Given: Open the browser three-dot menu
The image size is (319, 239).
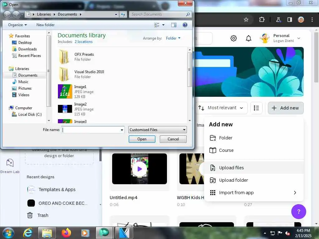Looking at the screenshot, I should [312, 20].
